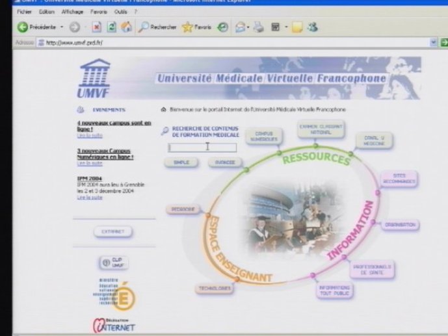Open '3 nouveaux Campus Numériques en ligne' headline

[x=105, y=154]
